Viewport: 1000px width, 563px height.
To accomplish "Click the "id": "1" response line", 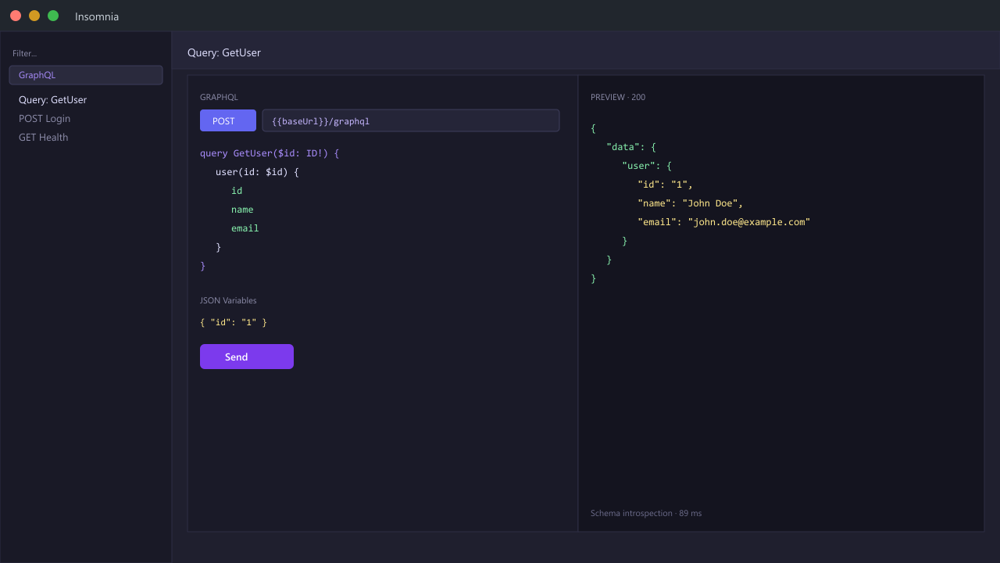I will tap(666, 185).
